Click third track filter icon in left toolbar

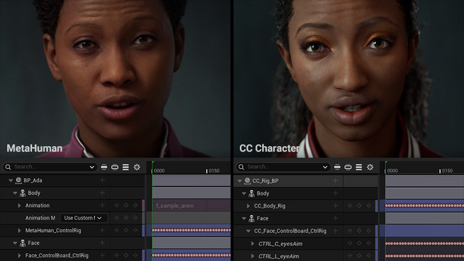click(x=126, y=167)
